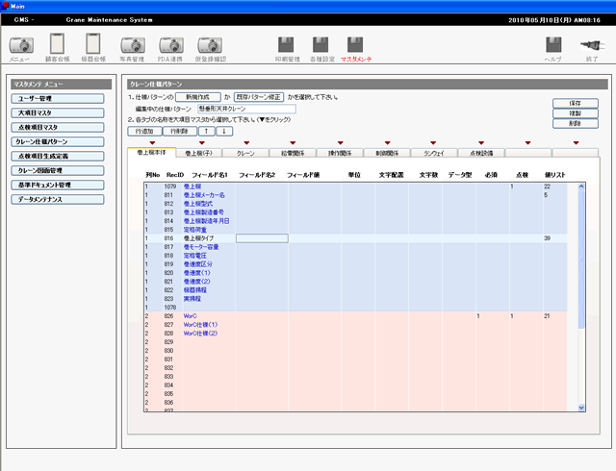Open 点検項目マスタ in the master menu
The height and width of the screenshot is (471, 616).
58,128
